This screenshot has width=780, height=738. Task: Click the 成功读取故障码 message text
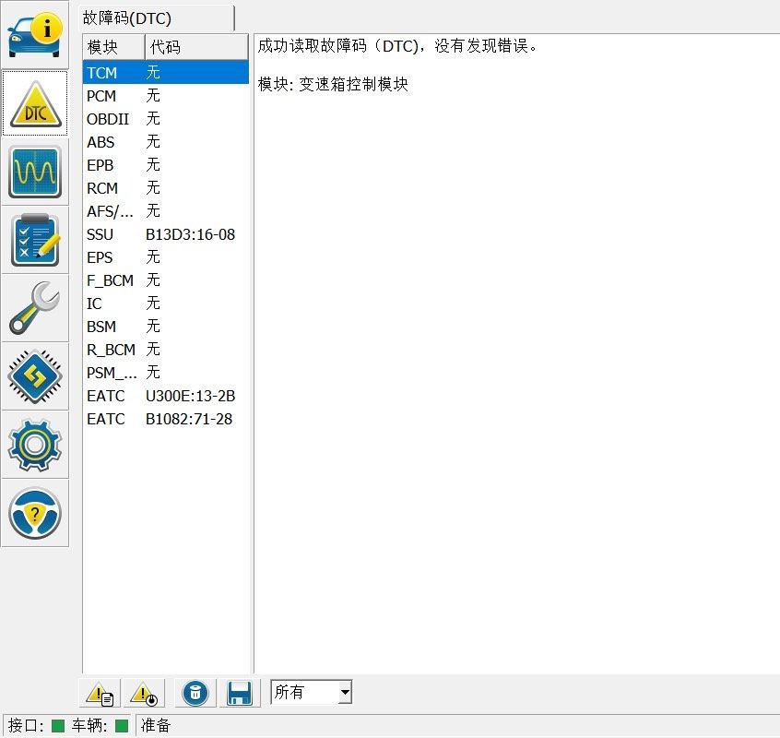tap(397, 46)
